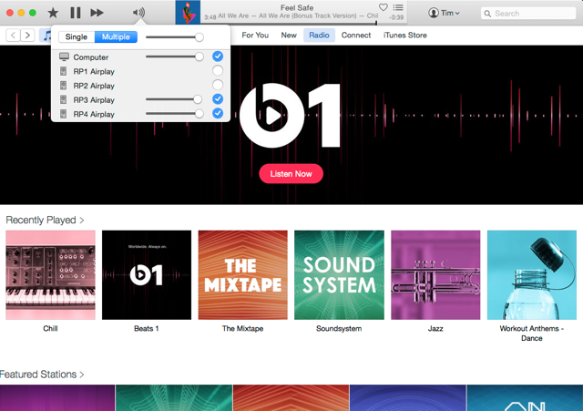
Task: Open the New tab
Action: (289, 36)
